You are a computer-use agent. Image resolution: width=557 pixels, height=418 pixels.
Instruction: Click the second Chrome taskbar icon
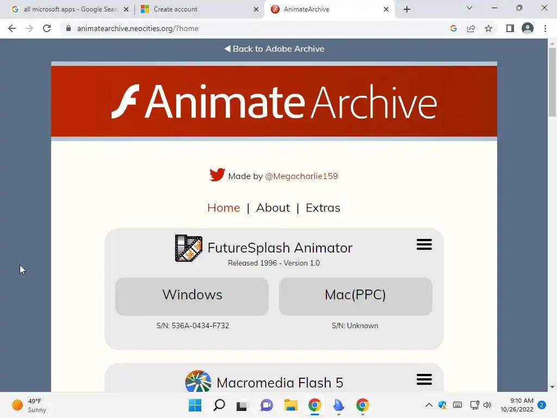click(x=363, y=405)
